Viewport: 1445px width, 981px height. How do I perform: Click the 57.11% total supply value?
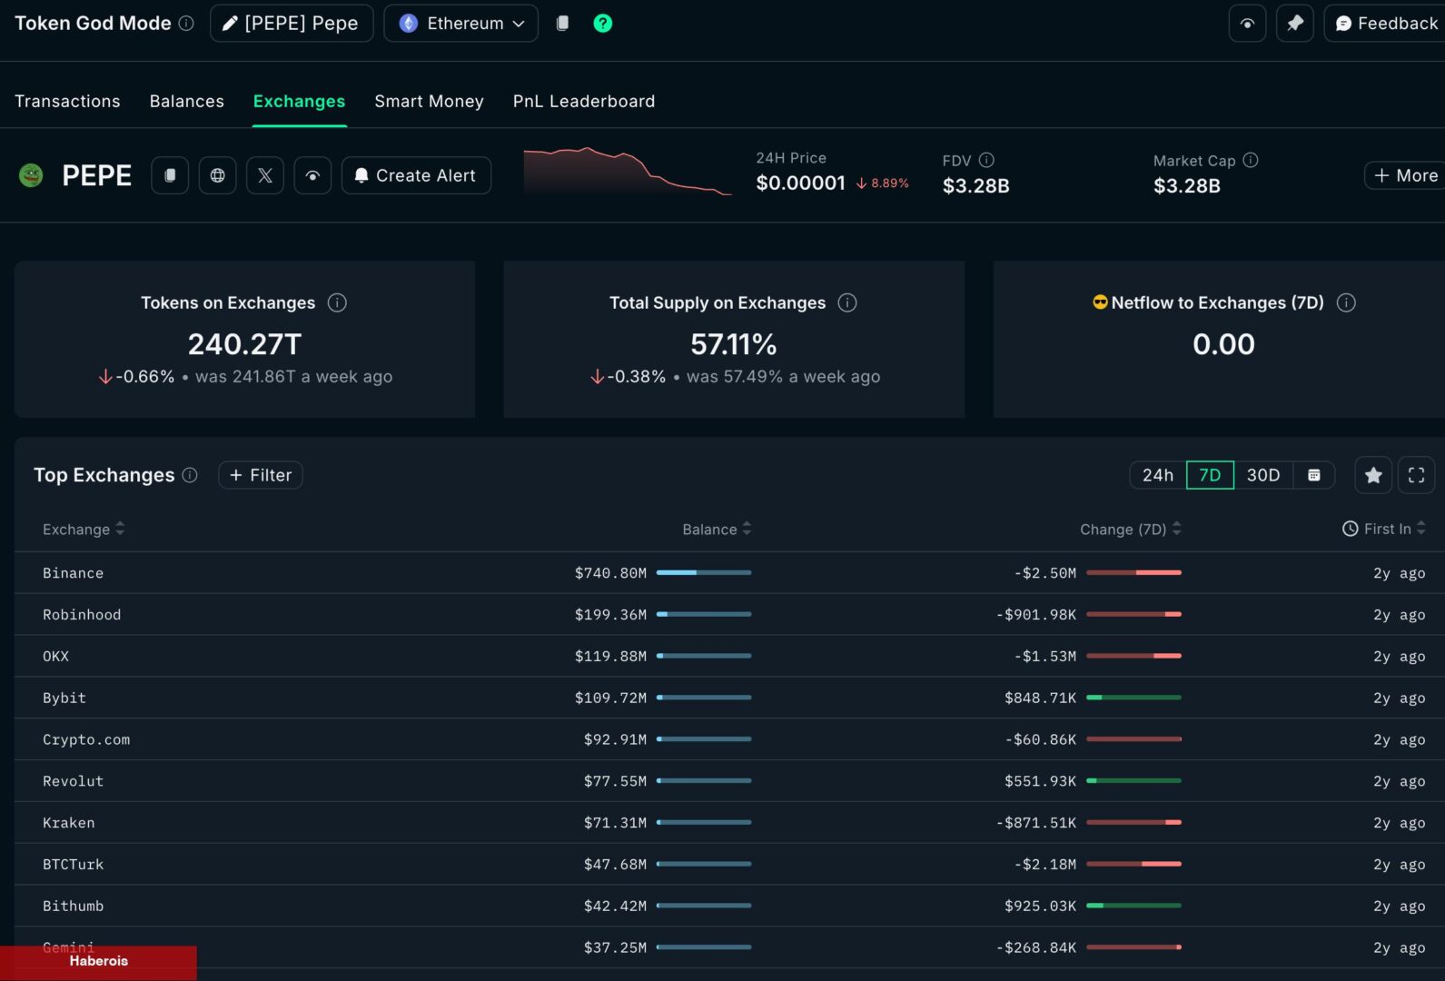pos(734,344)
